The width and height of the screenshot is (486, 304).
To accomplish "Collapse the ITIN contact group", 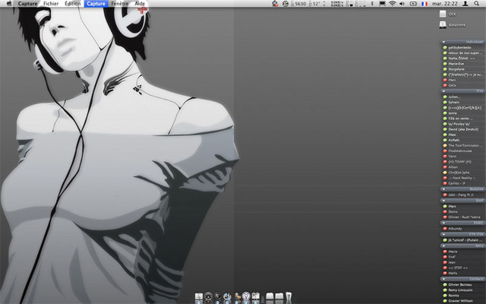I will [x=443, y=91].
